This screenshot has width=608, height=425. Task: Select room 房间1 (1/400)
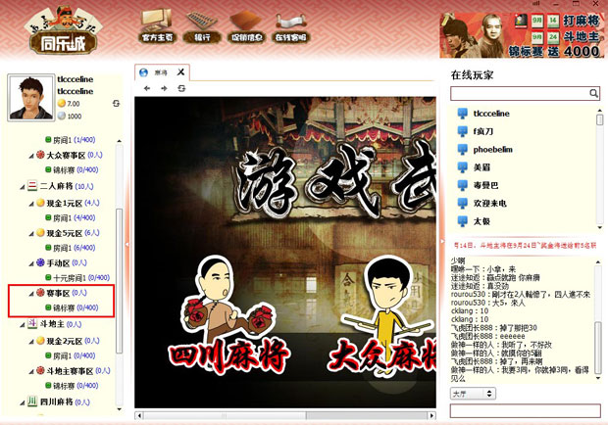[71, 140]
